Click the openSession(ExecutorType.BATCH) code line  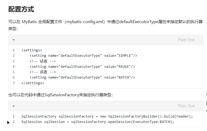point(98,122)
